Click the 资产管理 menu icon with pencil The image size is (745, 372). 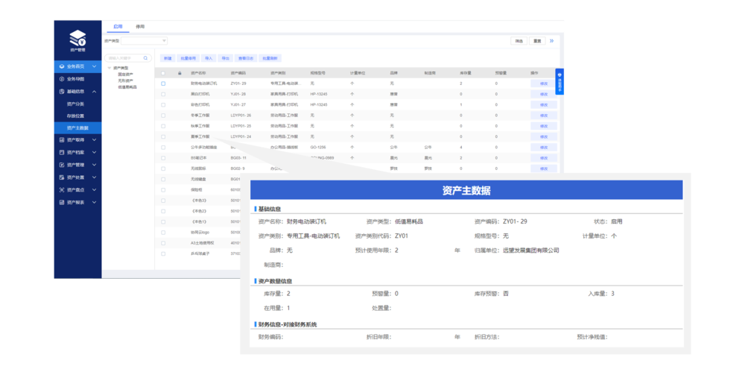click(x=62, y=165)
